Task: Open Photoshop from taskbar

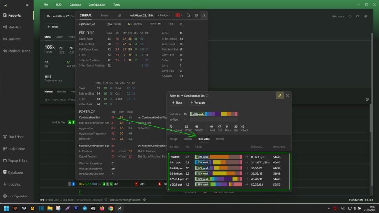Action: click(76, 209)
